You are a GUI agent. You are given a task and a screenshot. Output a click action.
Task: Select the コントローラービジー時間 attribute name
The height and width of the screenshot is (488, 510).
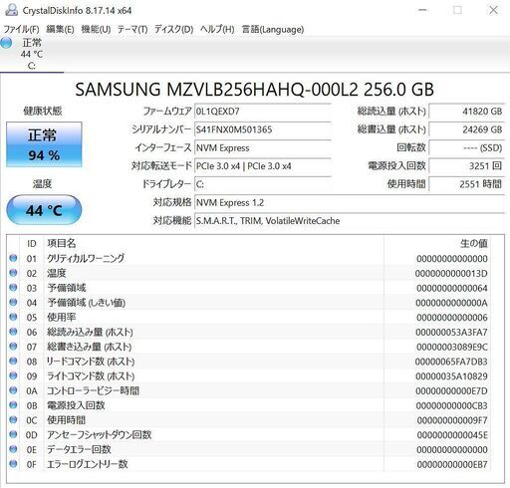tap(93, 390)
